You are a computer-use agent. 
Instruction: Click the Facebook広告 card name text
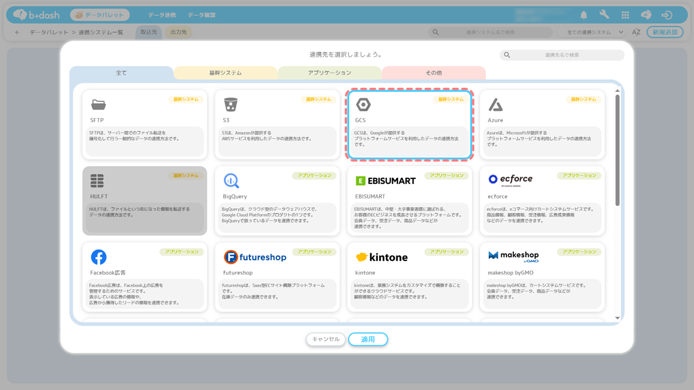pos(108,273)
